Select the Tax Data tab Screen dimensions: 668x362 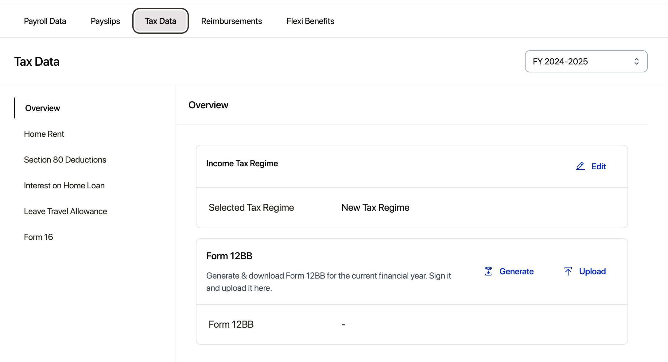[x=160, y=21]
